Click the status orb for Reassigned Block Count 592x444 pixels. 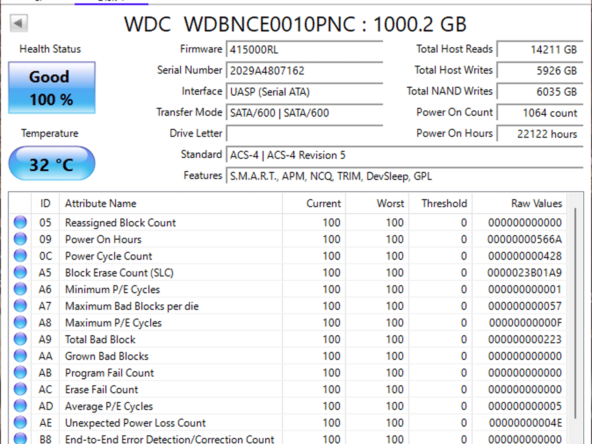(20, 222)
